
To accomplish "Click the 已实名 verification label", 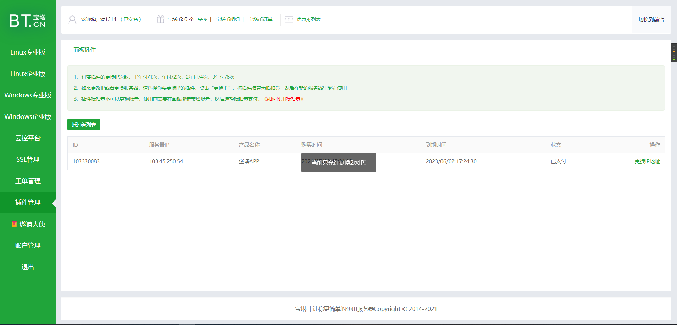I will [x=131, y=19].
